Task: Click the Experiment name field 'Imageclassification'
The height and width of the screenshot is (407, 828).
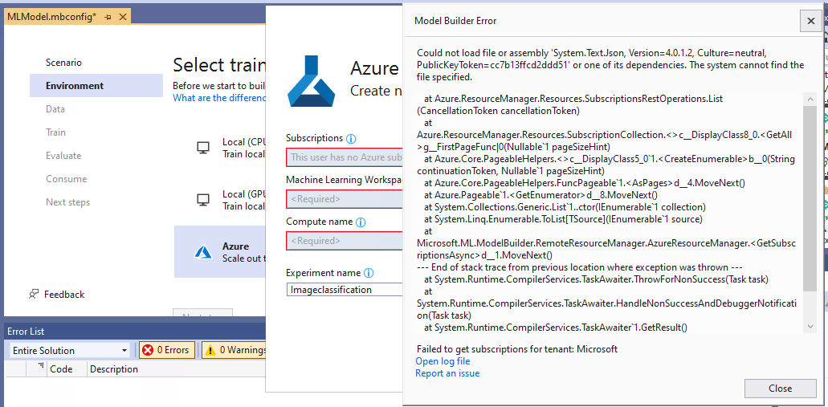Action: [345, 289]
